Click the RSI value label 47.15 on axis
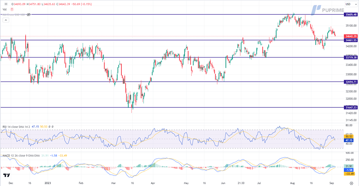Viewport: 359px width, 186px height. [349, 140]
